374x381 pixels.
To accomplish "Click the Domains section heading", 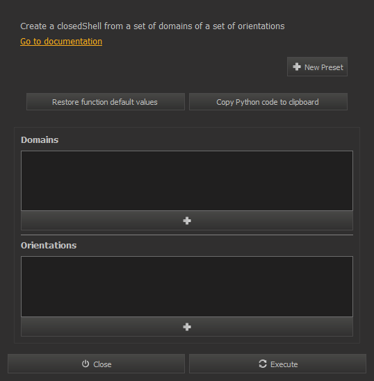I will [40, 140].
